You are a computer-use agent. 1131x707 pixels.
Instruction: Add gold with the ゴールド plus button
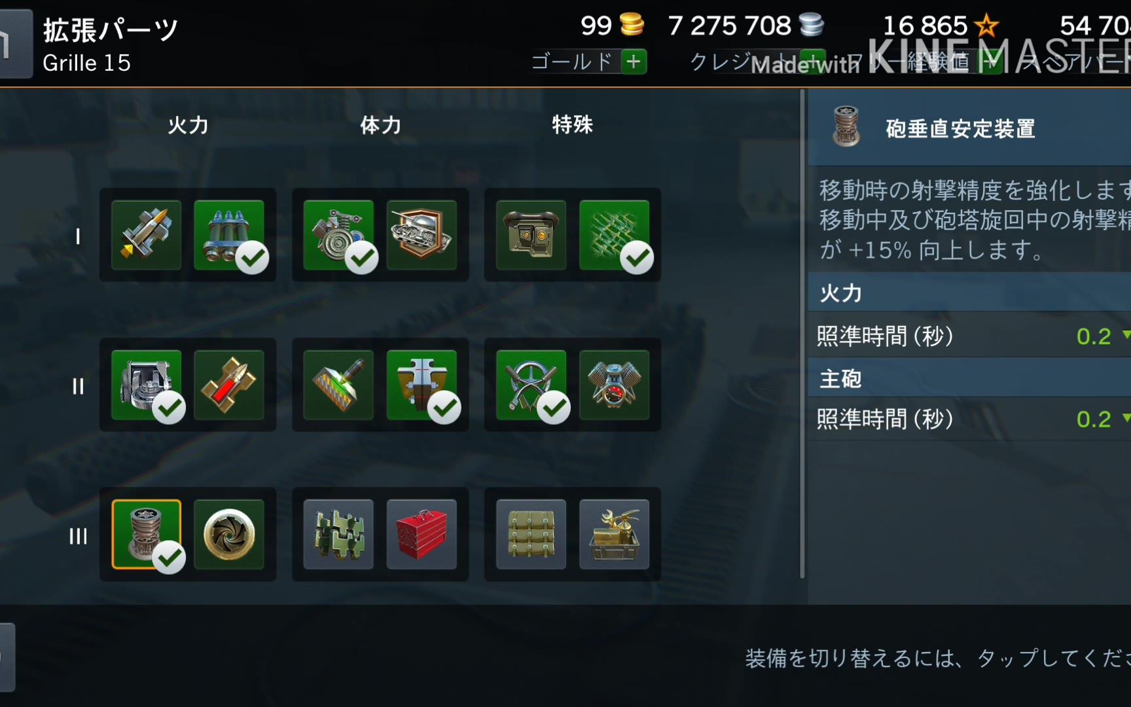pyautogui.click(x=633, y=62)
